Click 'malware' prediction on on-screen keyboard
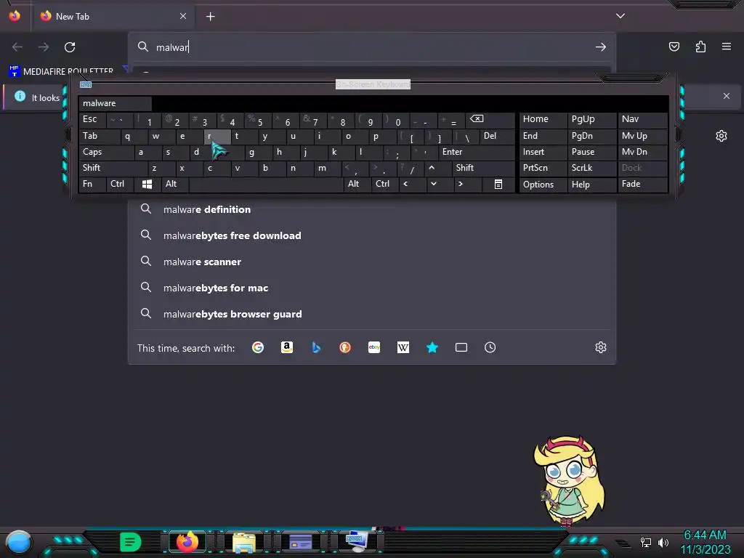 pyautogui.click(x=115, y=103)
